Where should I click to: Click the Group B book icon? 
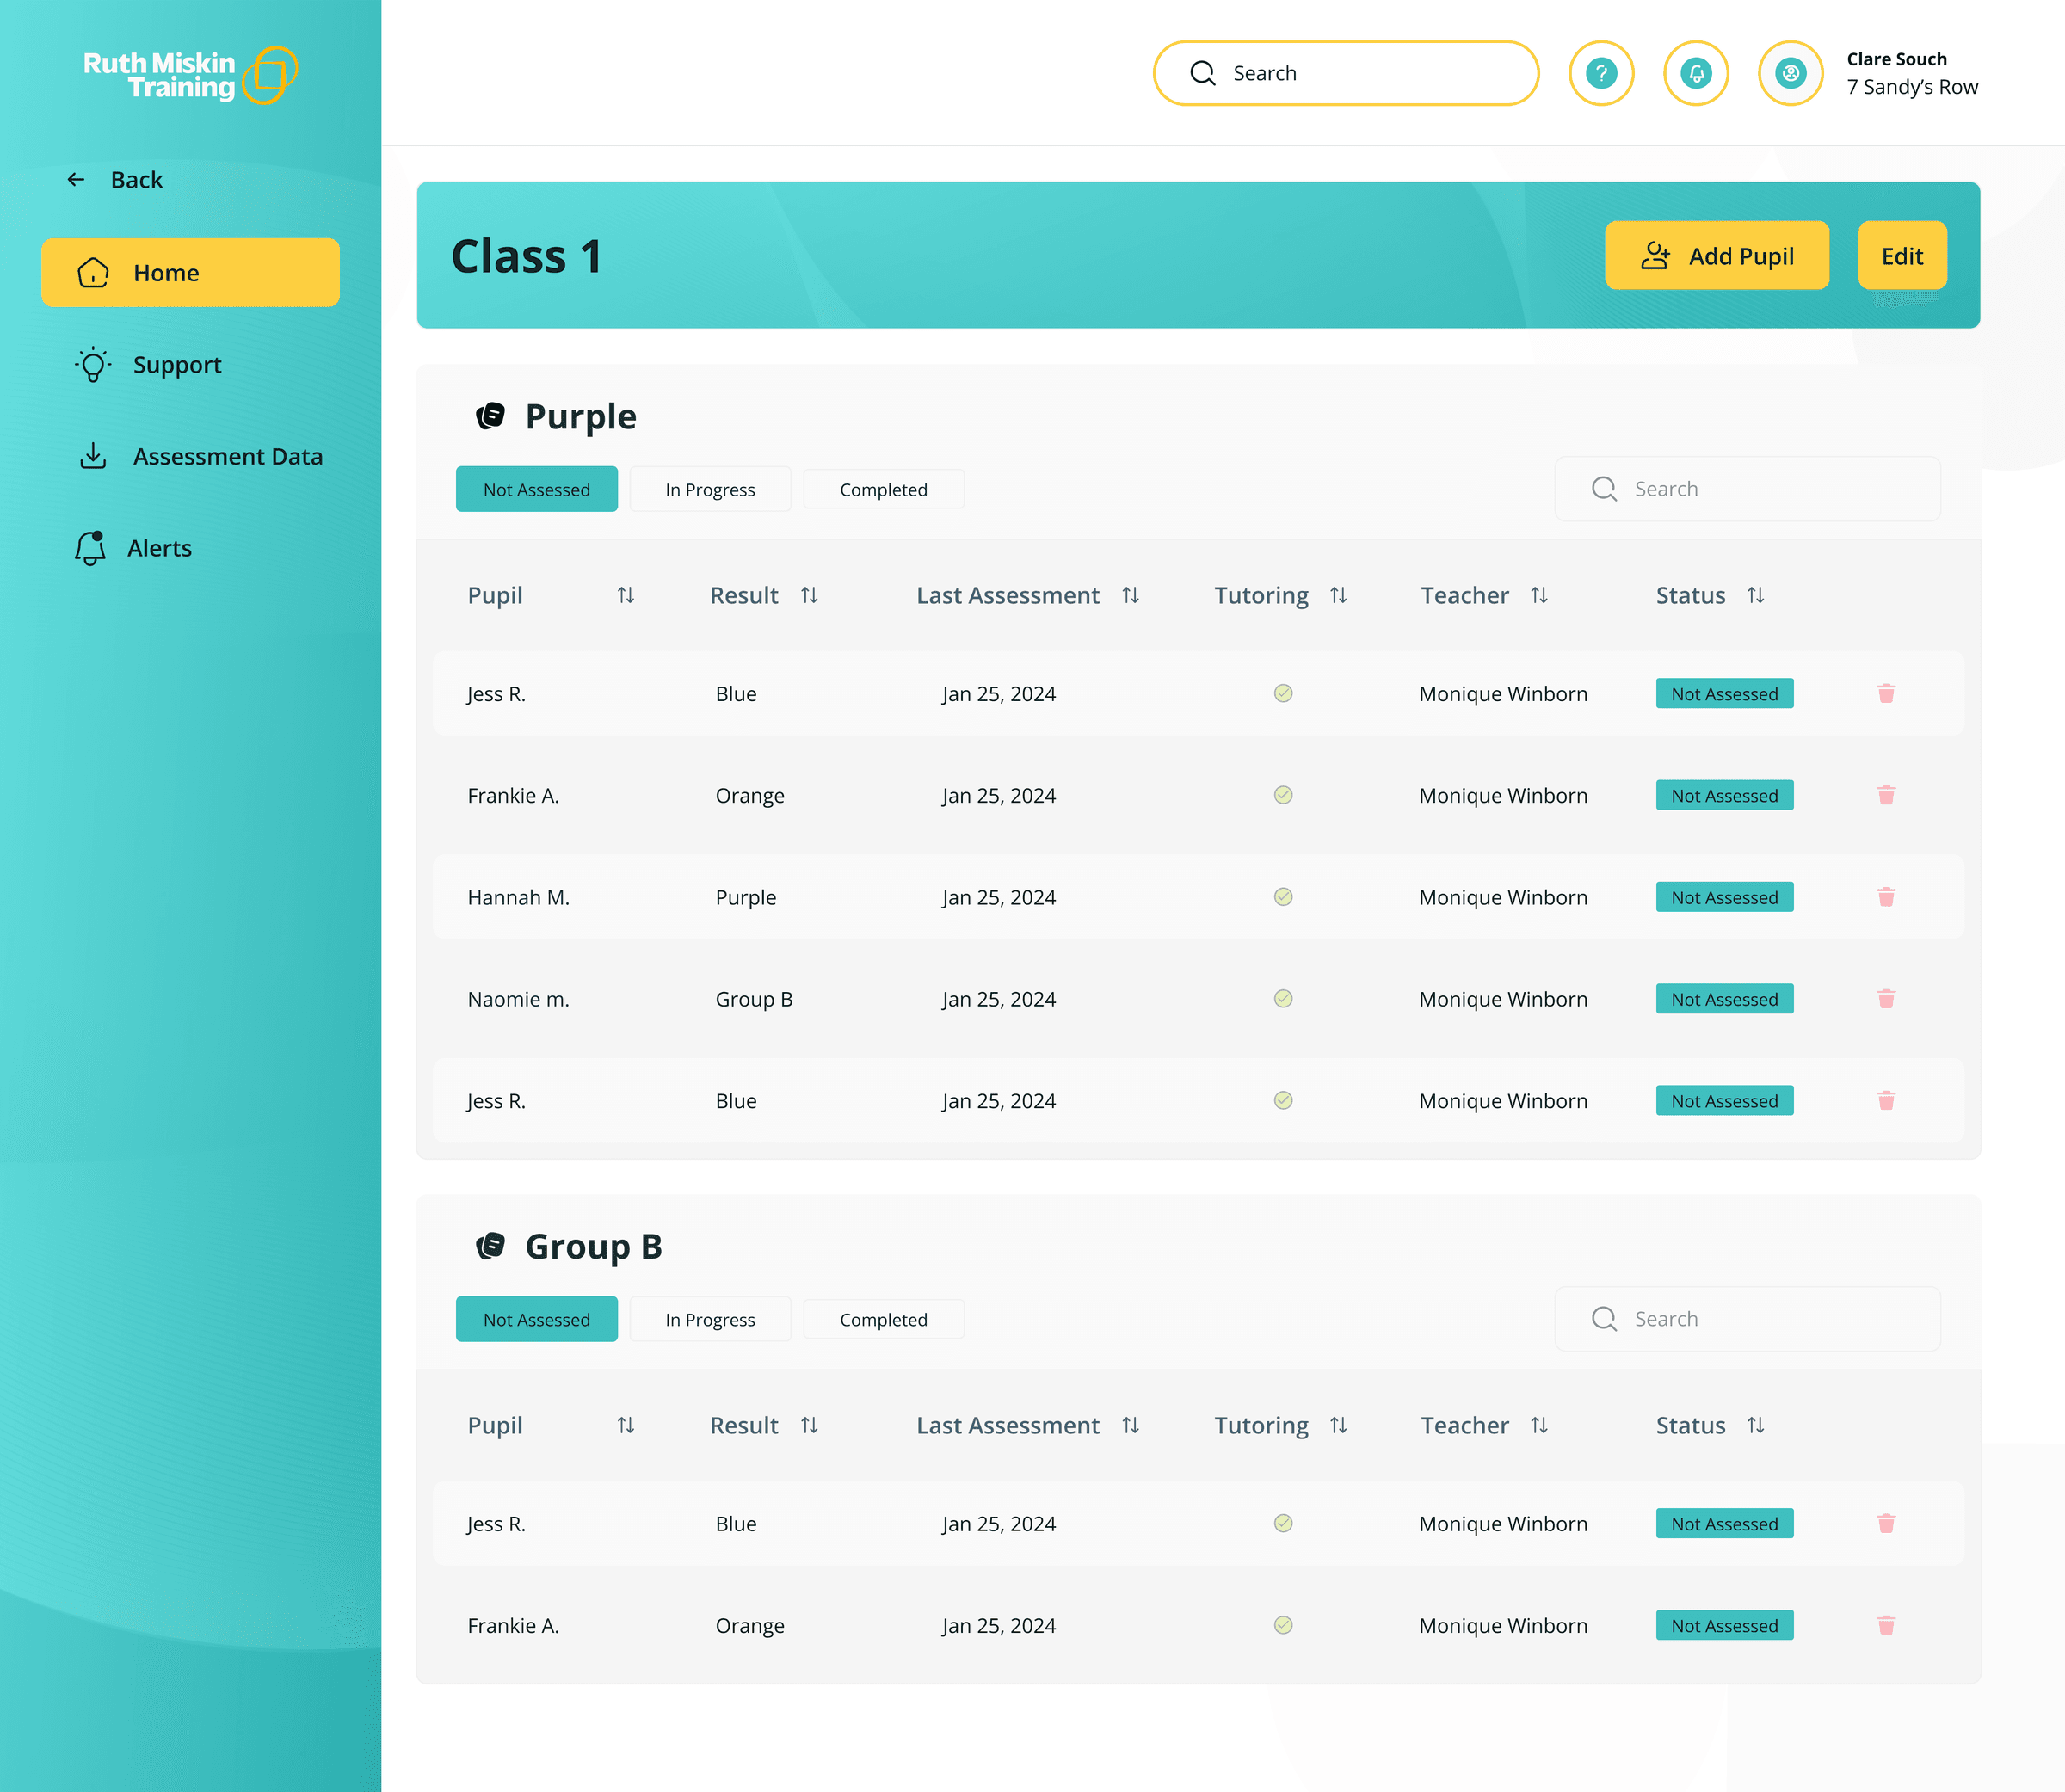(490, 1246)
